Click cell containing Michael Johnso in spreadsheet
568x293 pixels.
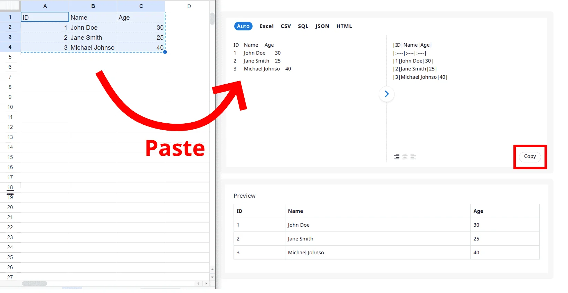pos(93,47)
